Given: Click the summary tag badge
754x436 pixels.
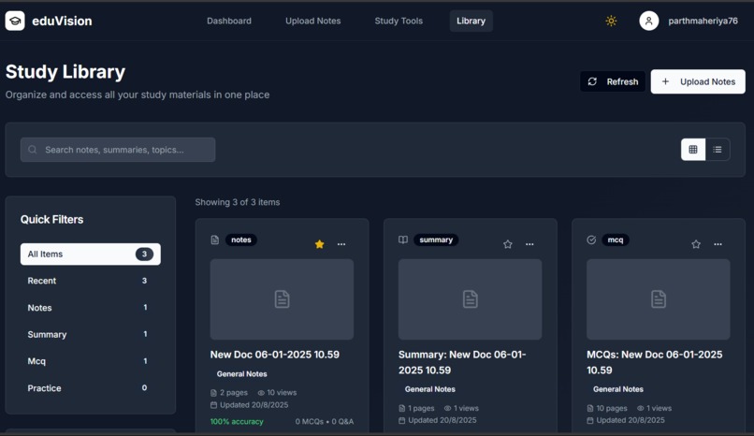Looking at the screenshot, I should point(436,240).
